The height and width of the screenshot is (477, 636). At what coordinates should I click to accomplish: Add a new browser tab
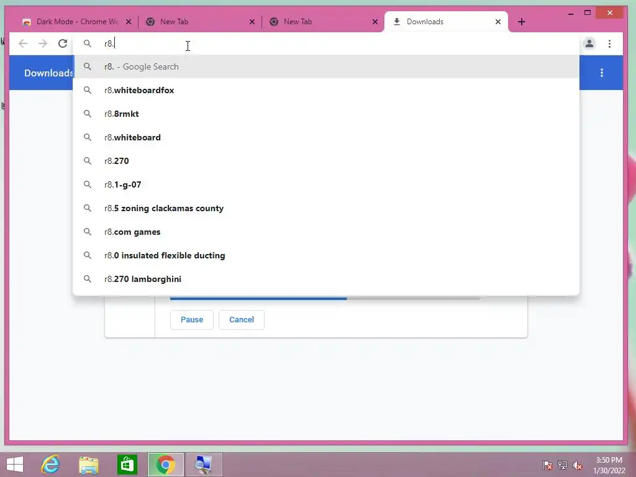click(x=522, y=22)
